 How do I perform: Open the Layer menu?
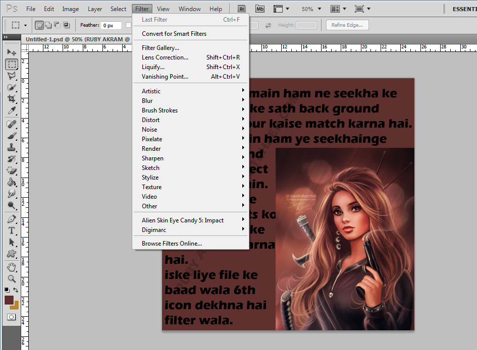[95, 9]
